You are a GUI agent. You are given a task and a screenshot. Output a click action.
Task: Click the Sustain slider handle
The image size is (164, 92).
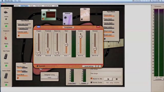coord(80,36)
